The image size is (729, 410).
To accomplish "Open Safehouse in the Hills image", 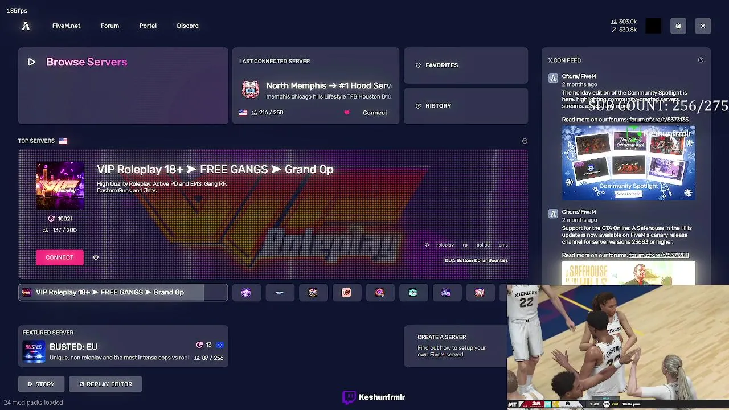I will (629, 273).
